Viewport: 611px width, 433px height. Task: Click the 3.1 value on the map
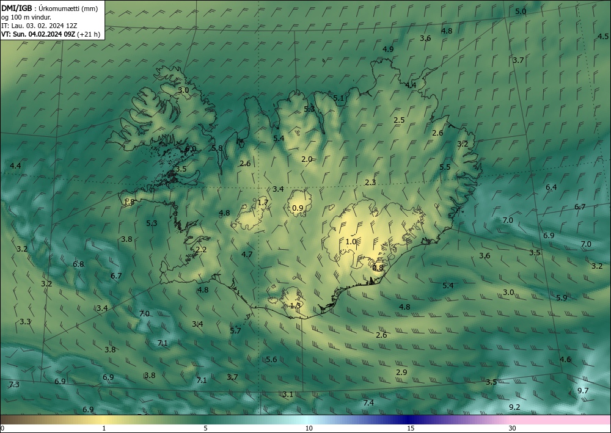click(288, 394)
